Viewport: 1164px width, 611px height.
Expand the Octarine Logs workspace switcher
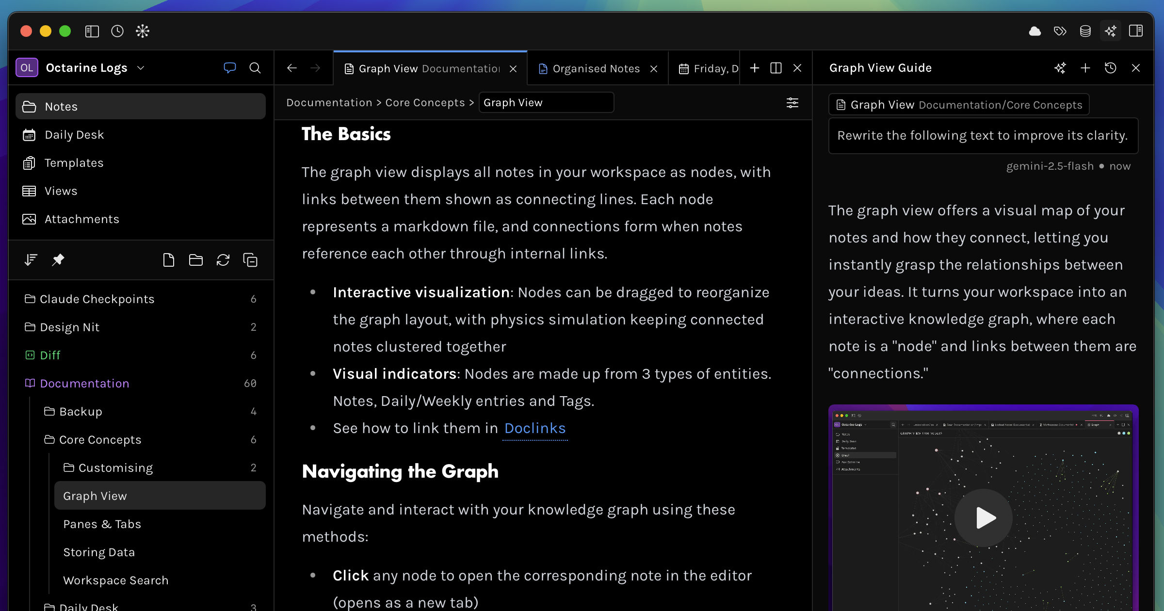(141, 68)
